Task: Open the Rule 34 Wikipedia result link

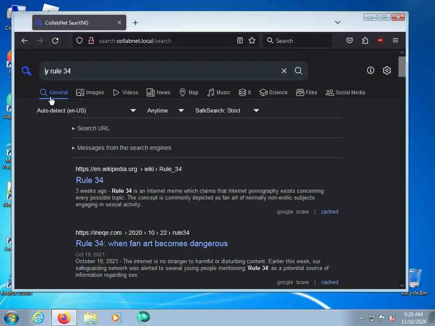Action: (x=90, y=180)
